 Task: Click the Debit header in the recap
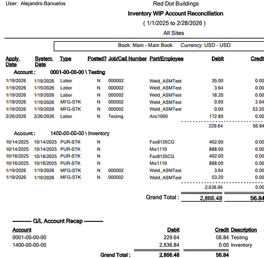tap(173, 230)
